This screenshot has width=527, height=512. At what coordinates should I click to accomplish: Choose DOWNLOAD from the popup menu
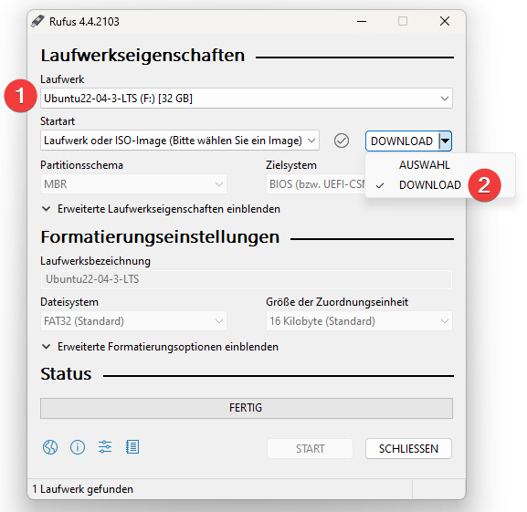click(429, 185)
